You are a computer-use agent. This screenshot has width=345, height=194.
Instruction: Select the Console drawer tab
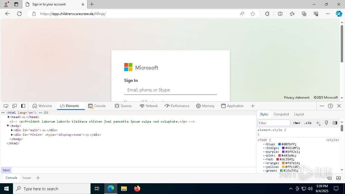[x=11, y=178]
